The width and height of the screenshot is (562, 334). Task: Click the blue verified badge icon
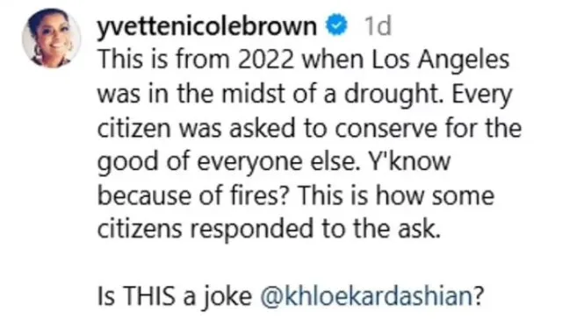[336, 25]
